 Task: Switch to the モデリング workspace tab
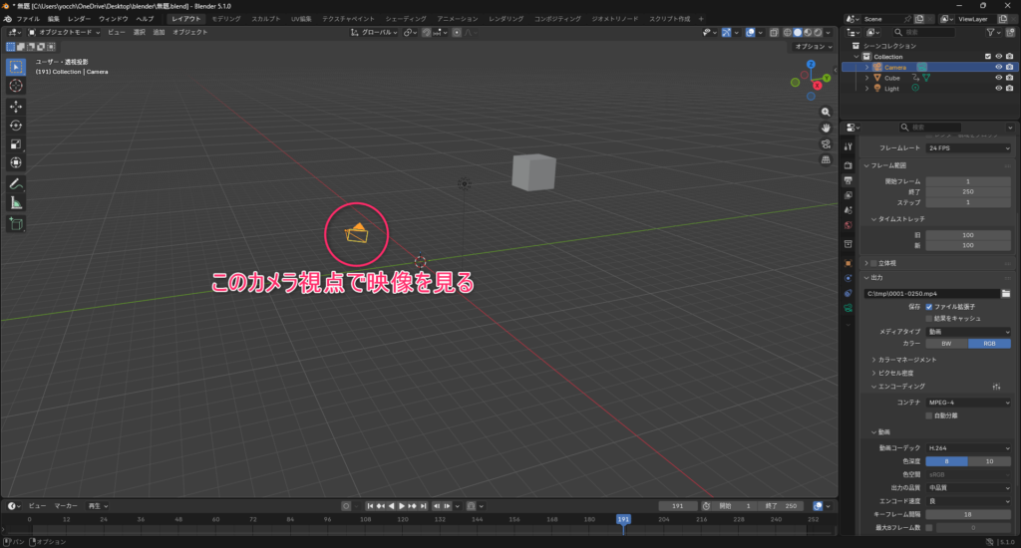(225, 19)
